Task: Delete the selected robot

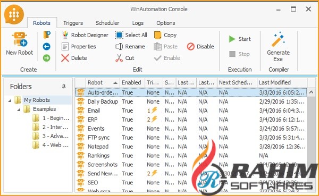Action: (x=74, y=58)
